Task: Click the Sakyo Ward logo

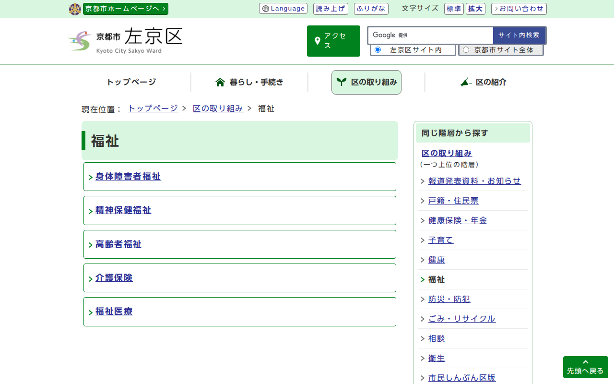Action: point(126,41)
